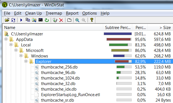Image resolution: width=173 pixels, height=103 pixels.
Task: Select the root C:\Users\yilmazer entry
Action: pos(27,34)
